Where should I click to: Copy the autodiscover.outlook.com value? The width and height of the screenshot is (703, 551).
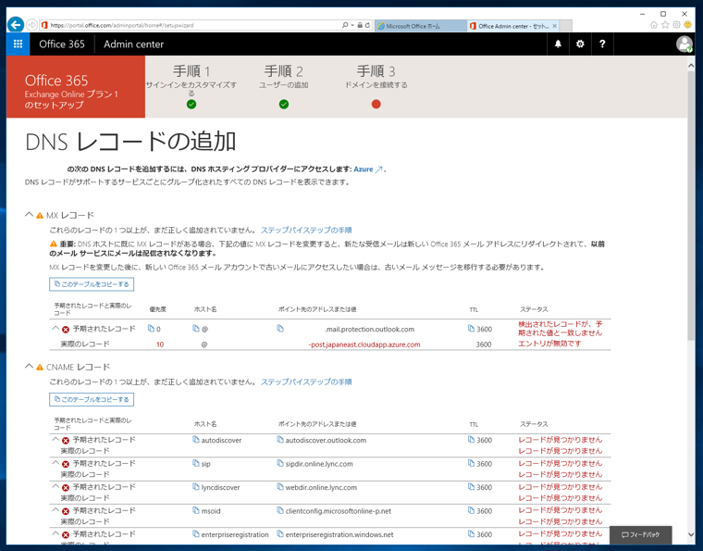coord(280,440)
